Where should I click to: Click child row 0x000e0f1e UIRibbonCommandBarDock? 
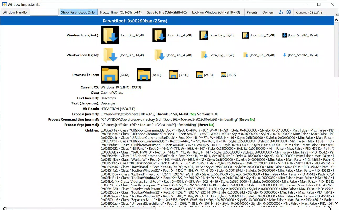(217, 130)
